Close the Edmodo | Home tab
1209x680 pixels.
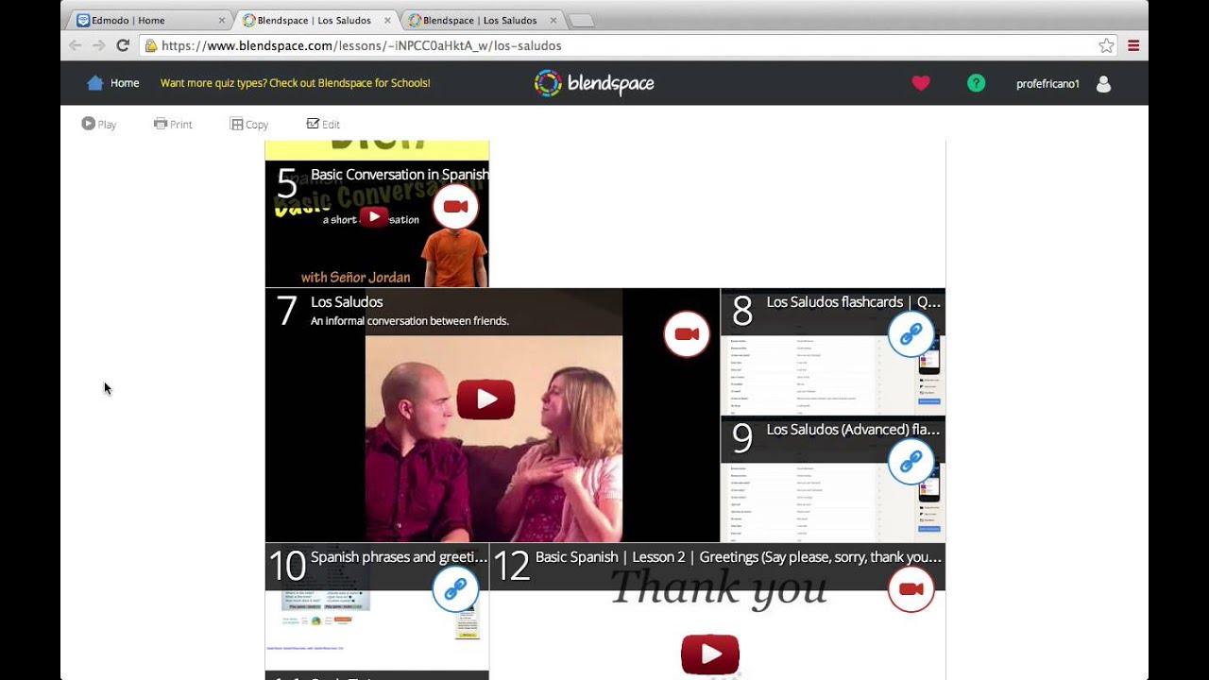222,20
